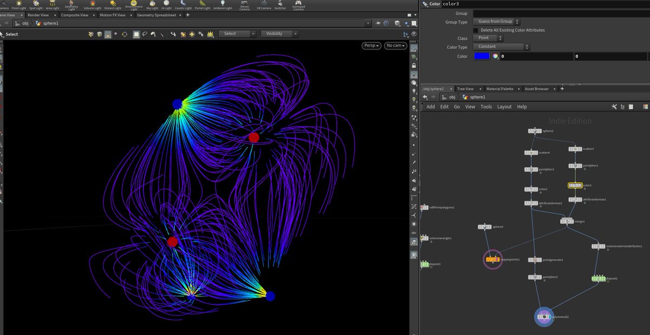Click the Switcher shelf tool
The width and height of the screenshot is (650, 335).
coord(280,5)
